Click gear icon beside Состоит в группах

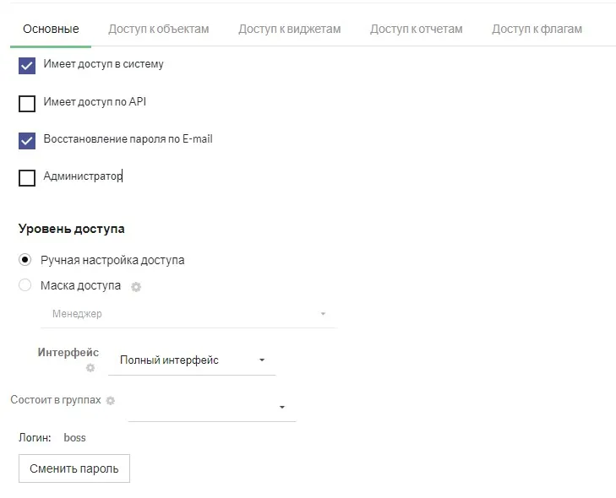(x=110, y=401)
